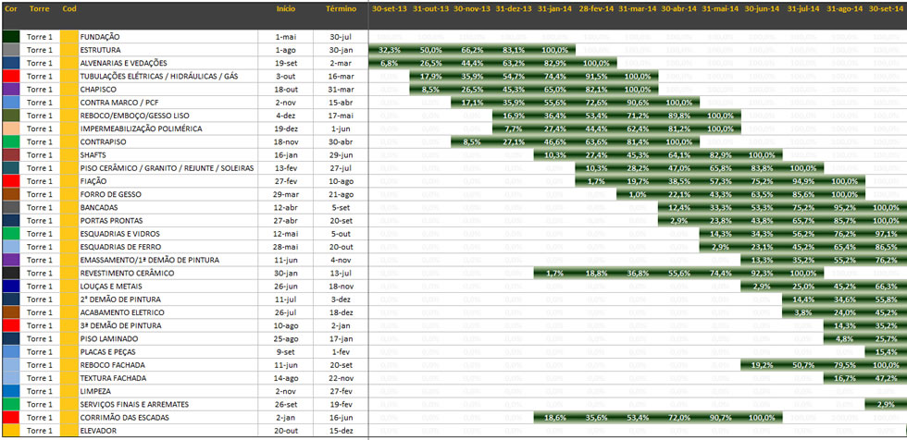Click the 30-set-13 timeline date header

pos(389,8)
